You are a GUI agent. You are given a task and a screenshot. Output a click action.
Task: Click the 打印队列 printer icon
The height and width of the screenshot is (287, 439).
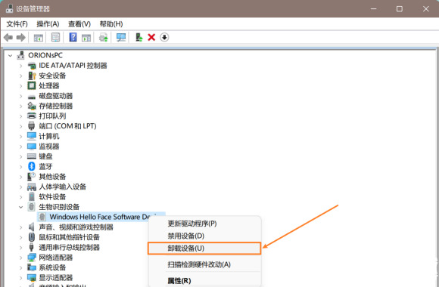[32, 116]
